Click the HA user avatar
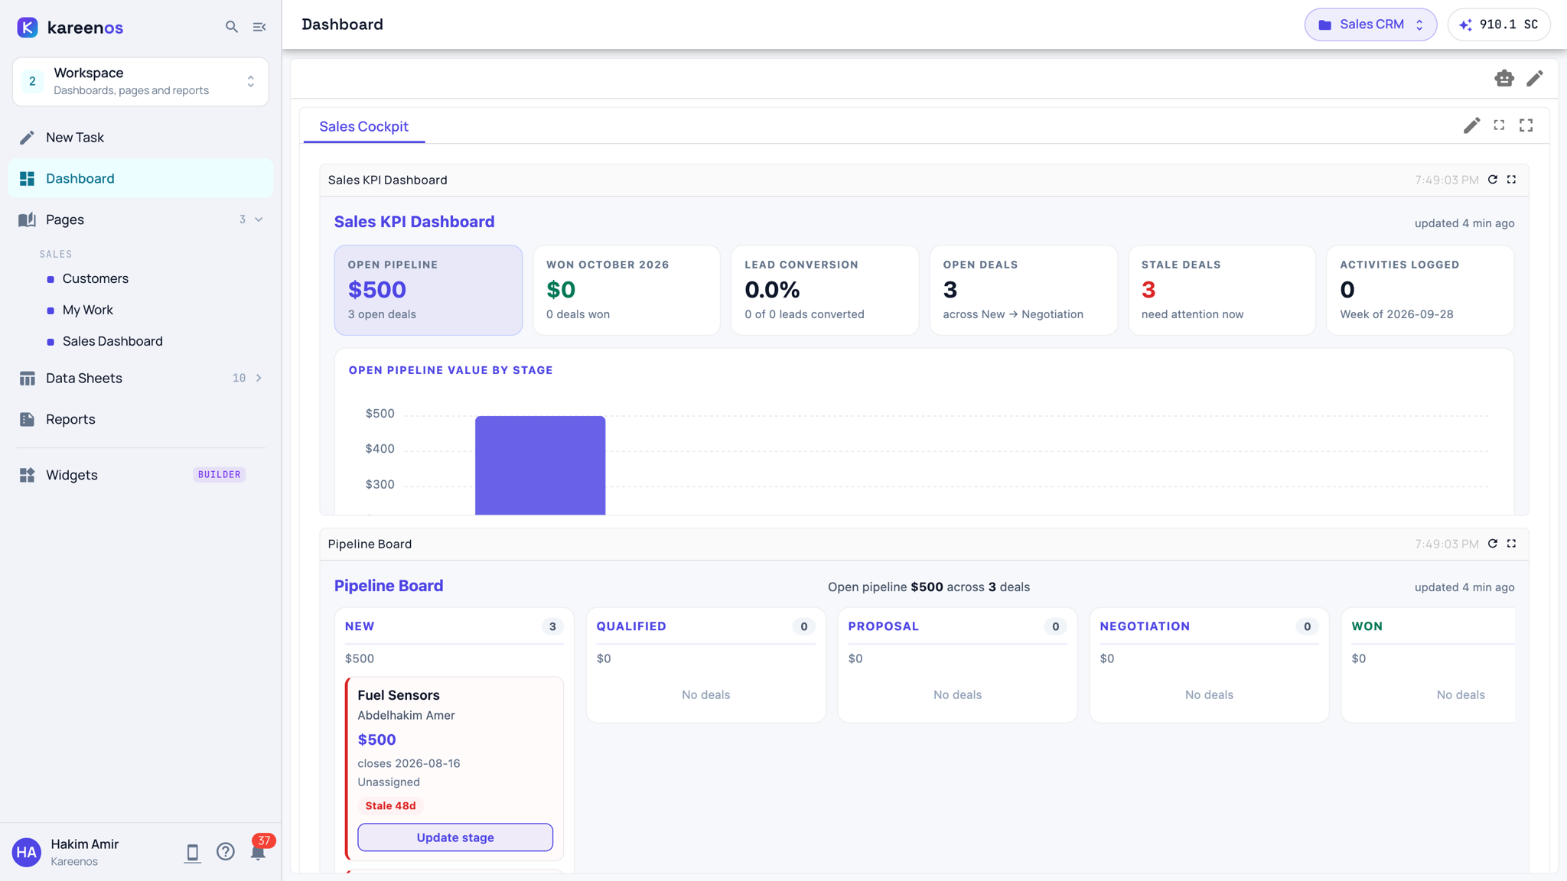The image size is (1567, 881). [27, 852]
